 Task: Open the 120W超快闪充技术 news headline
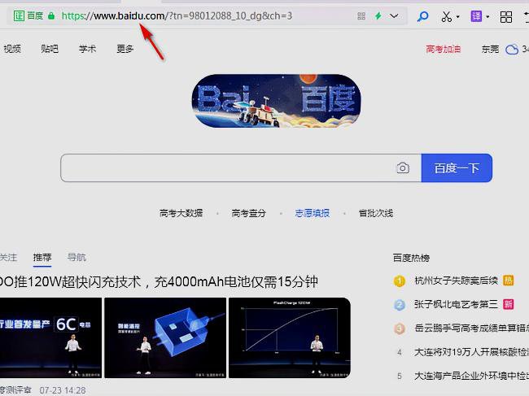159,281
